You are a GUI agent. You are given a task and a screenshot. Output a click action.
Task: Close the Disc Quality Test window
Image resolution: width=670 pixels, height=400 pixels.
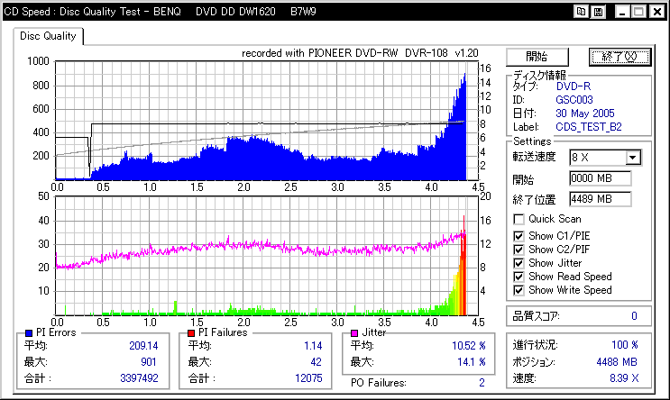click(656, 12)
